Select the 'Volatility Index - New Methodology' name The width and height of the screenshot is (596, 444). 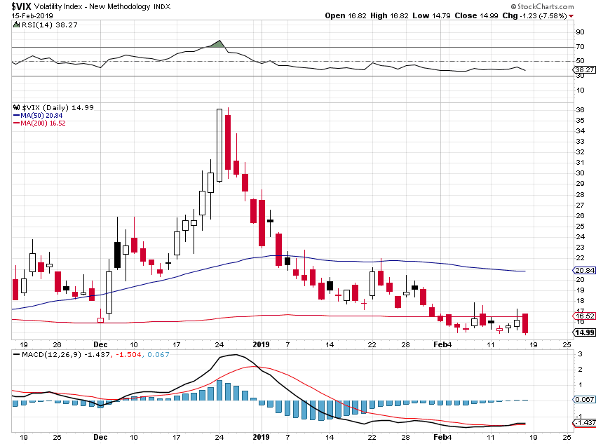pos(93,6)
